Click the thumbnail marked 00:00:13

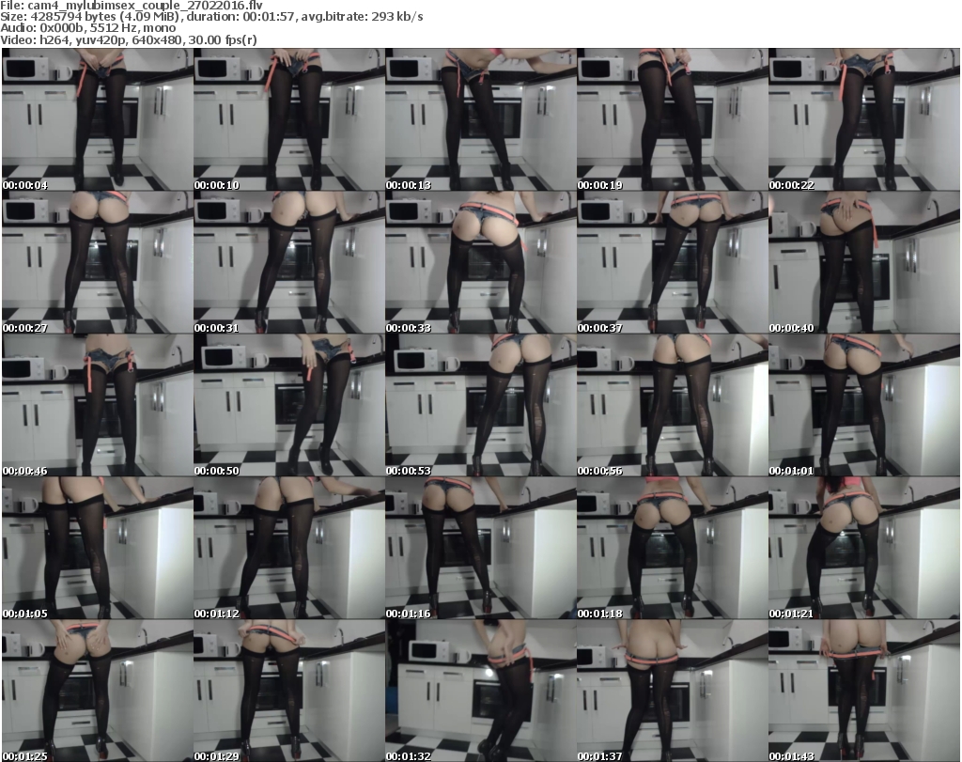(x=480, y=119)
